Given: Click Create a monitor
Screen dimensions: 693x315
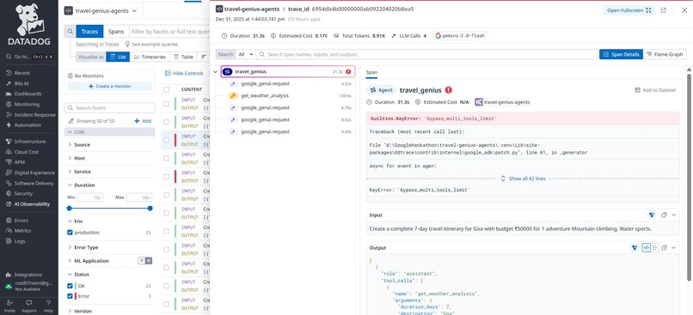Looking at the screenshot, I should click(109, 87).
